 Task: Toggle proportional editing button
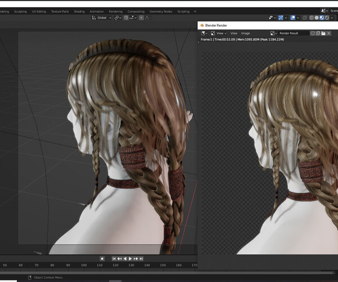(x=141, y=17)
